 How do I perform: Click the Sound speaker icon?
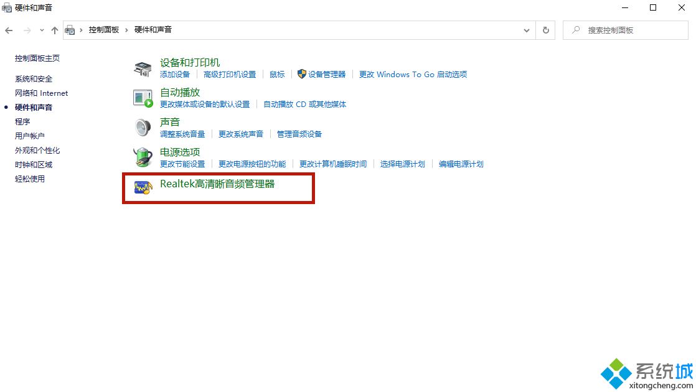click(x=143, y=128)
